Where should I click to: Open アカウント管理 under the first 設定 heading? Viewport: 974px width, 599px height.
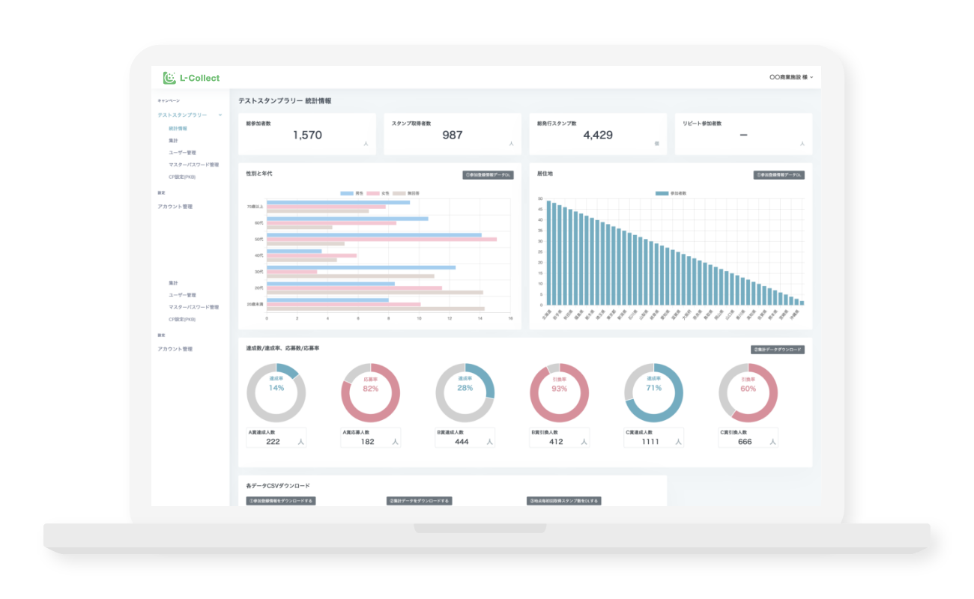(x=175, y=207)
